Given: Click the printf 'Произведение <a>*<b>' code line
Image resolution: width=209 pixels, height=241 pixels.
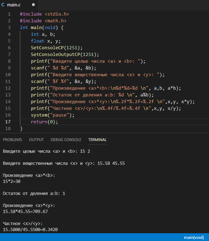Looking at the screenshot, I should coord(106,88).
